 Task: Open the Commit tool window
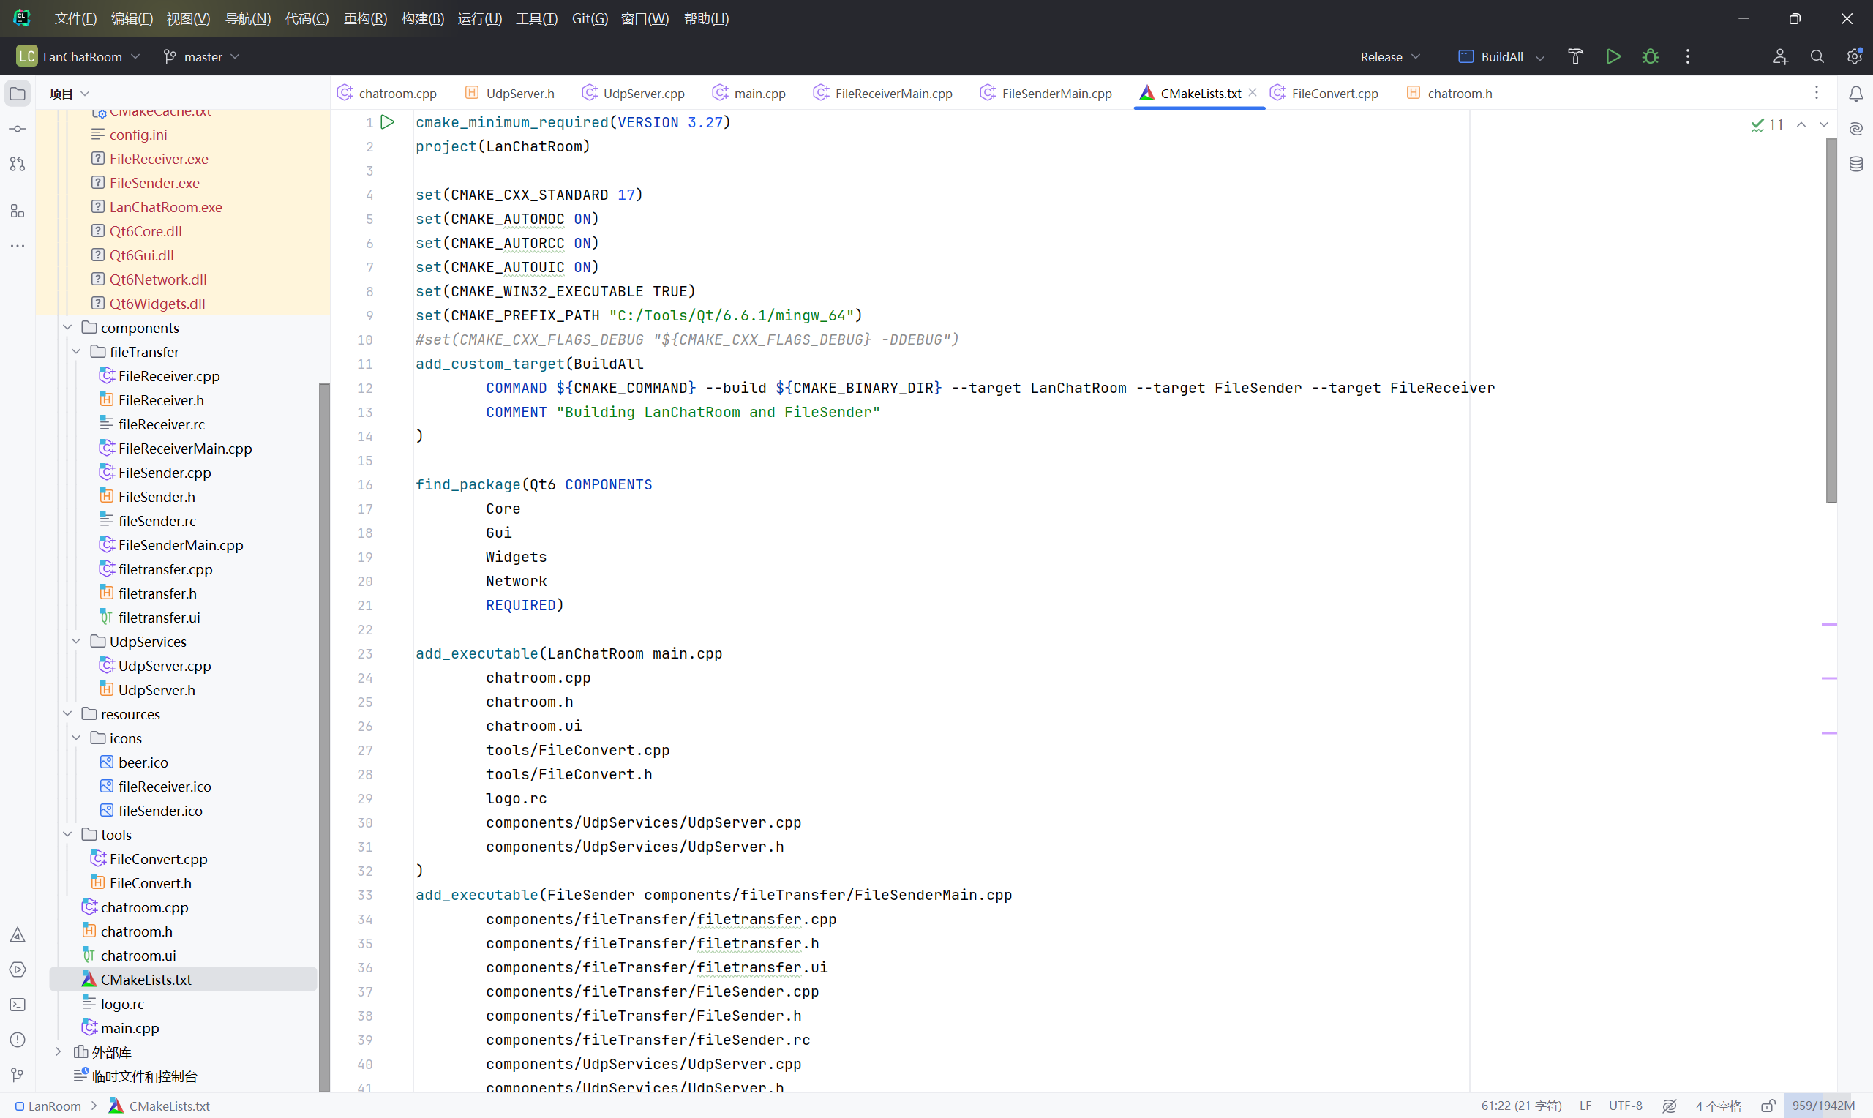tap(18, 129)
